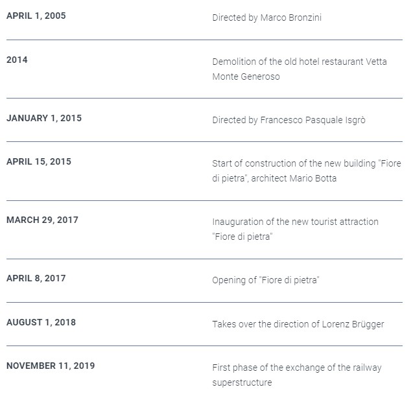The width and height of the screenshot is (413, 398).
Task: Click the Monte Generoso text line
Action: point(246,76)
